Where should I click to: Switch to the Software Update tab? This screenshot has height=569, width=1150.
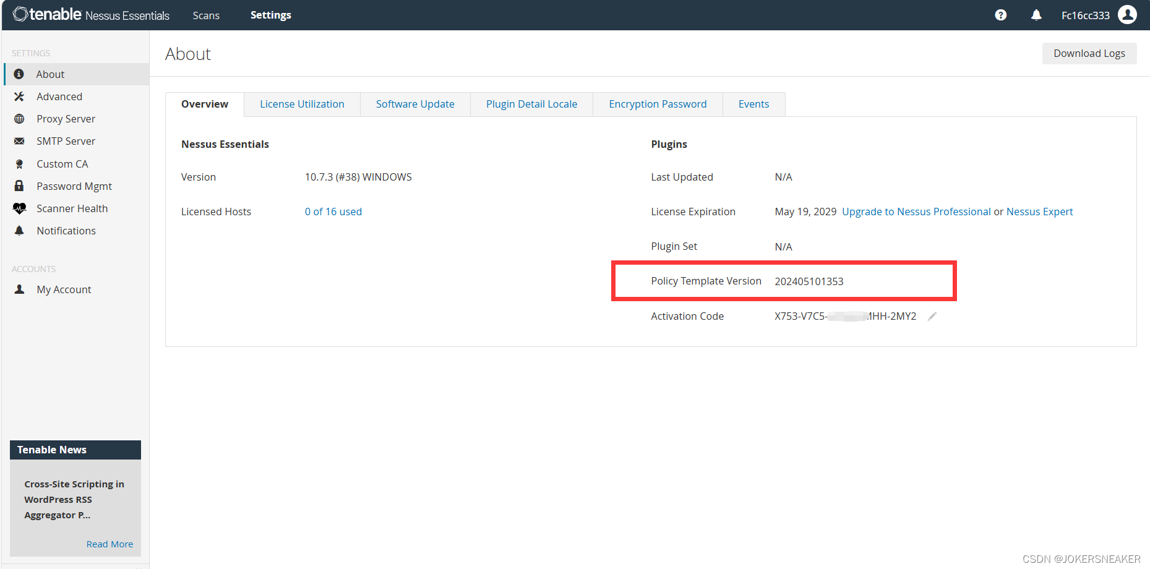pyautogui.click(x=415, y=104)
